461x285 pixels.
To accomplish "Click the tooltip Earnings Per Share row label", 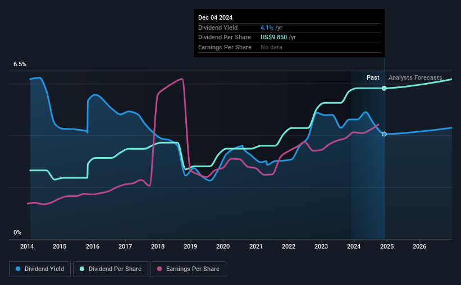I will coord(225,47).
